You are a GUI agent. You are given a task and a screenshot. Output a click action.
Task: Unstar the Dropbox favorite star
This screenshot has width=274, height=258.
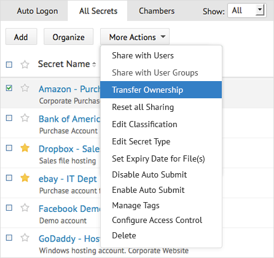pyautogui.click(x=25, y=147)
